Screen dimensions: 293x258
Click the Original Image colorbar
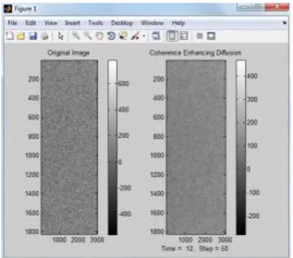(112, 147)
